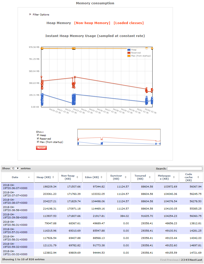Click the 'Showing 1 to 10 of 826 entries' text
Screen dimensions: 204x264
(x=23, y=259)
